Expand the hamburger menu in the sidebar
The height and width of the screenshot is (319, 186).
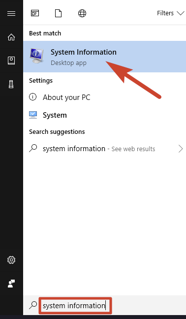click(x=11, y=13)
